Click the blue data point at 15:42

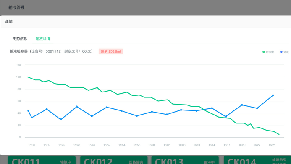point(61,119)
